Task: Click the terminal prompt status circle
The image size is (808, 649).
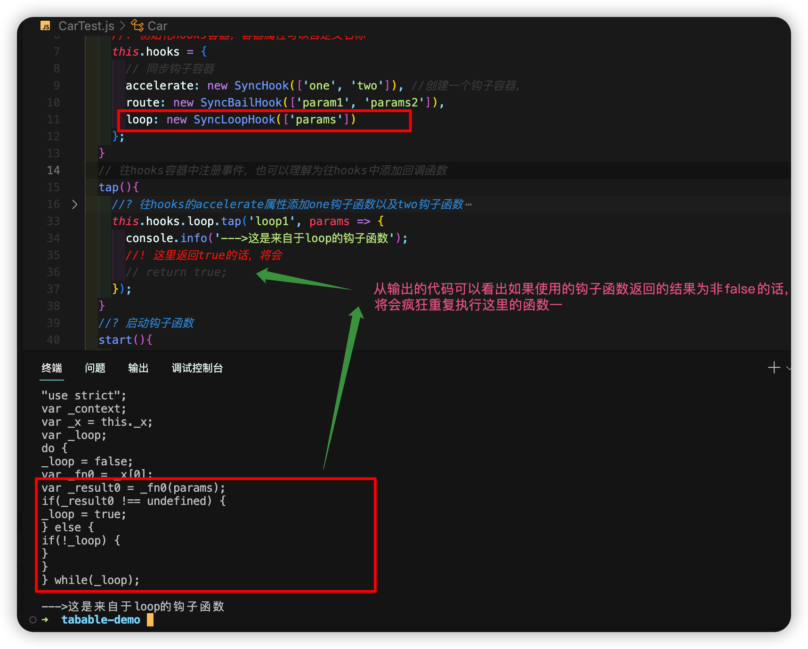Action: coord(33,620)
